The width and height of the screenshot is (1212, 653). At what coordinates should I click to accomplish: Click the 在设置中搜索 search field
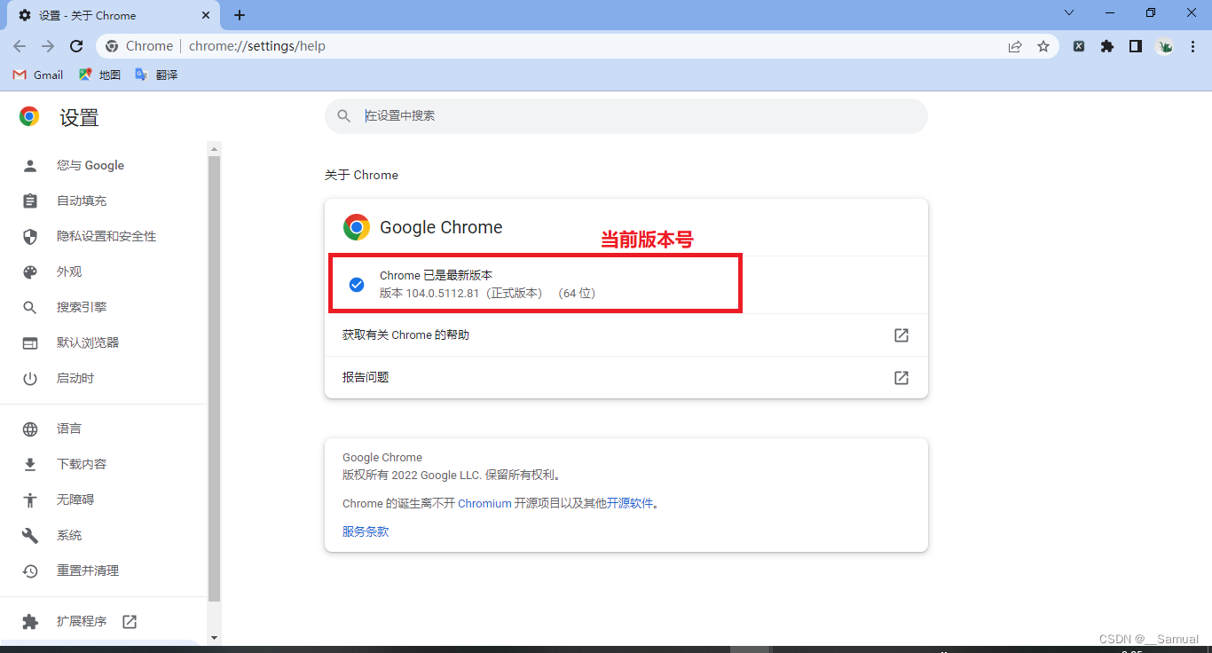(626, 116)
